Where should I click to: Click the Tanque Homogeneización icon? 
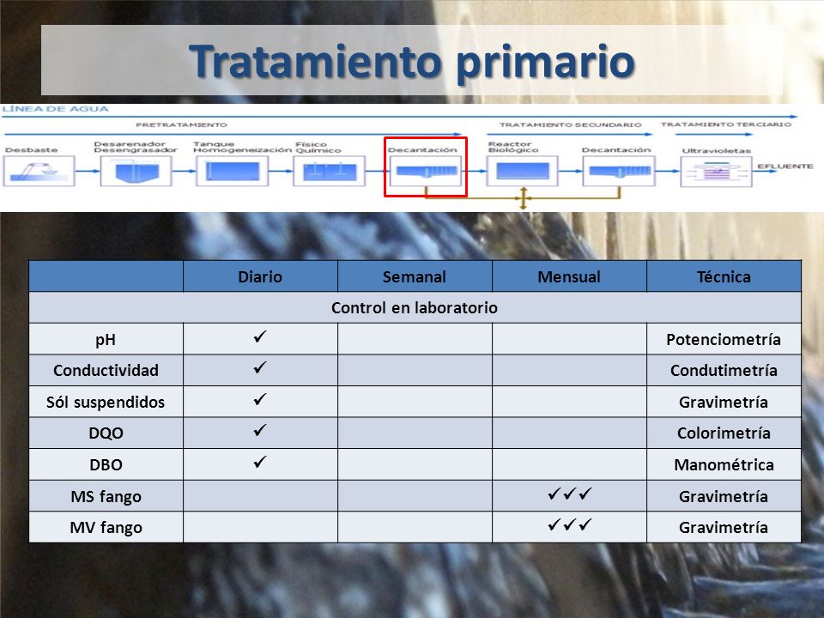tap(233, 172)
